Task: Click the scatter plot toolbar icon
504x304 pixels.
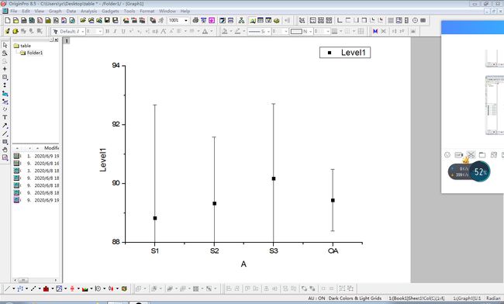Action: (x=20, y=288)
